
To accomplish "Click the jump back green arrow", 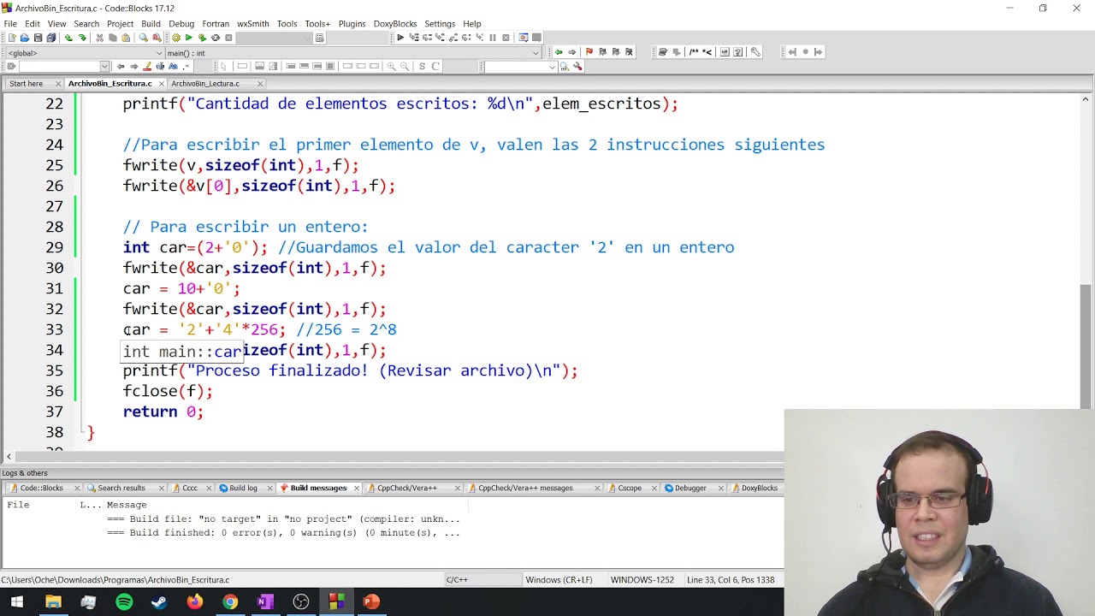I will 559,52.
